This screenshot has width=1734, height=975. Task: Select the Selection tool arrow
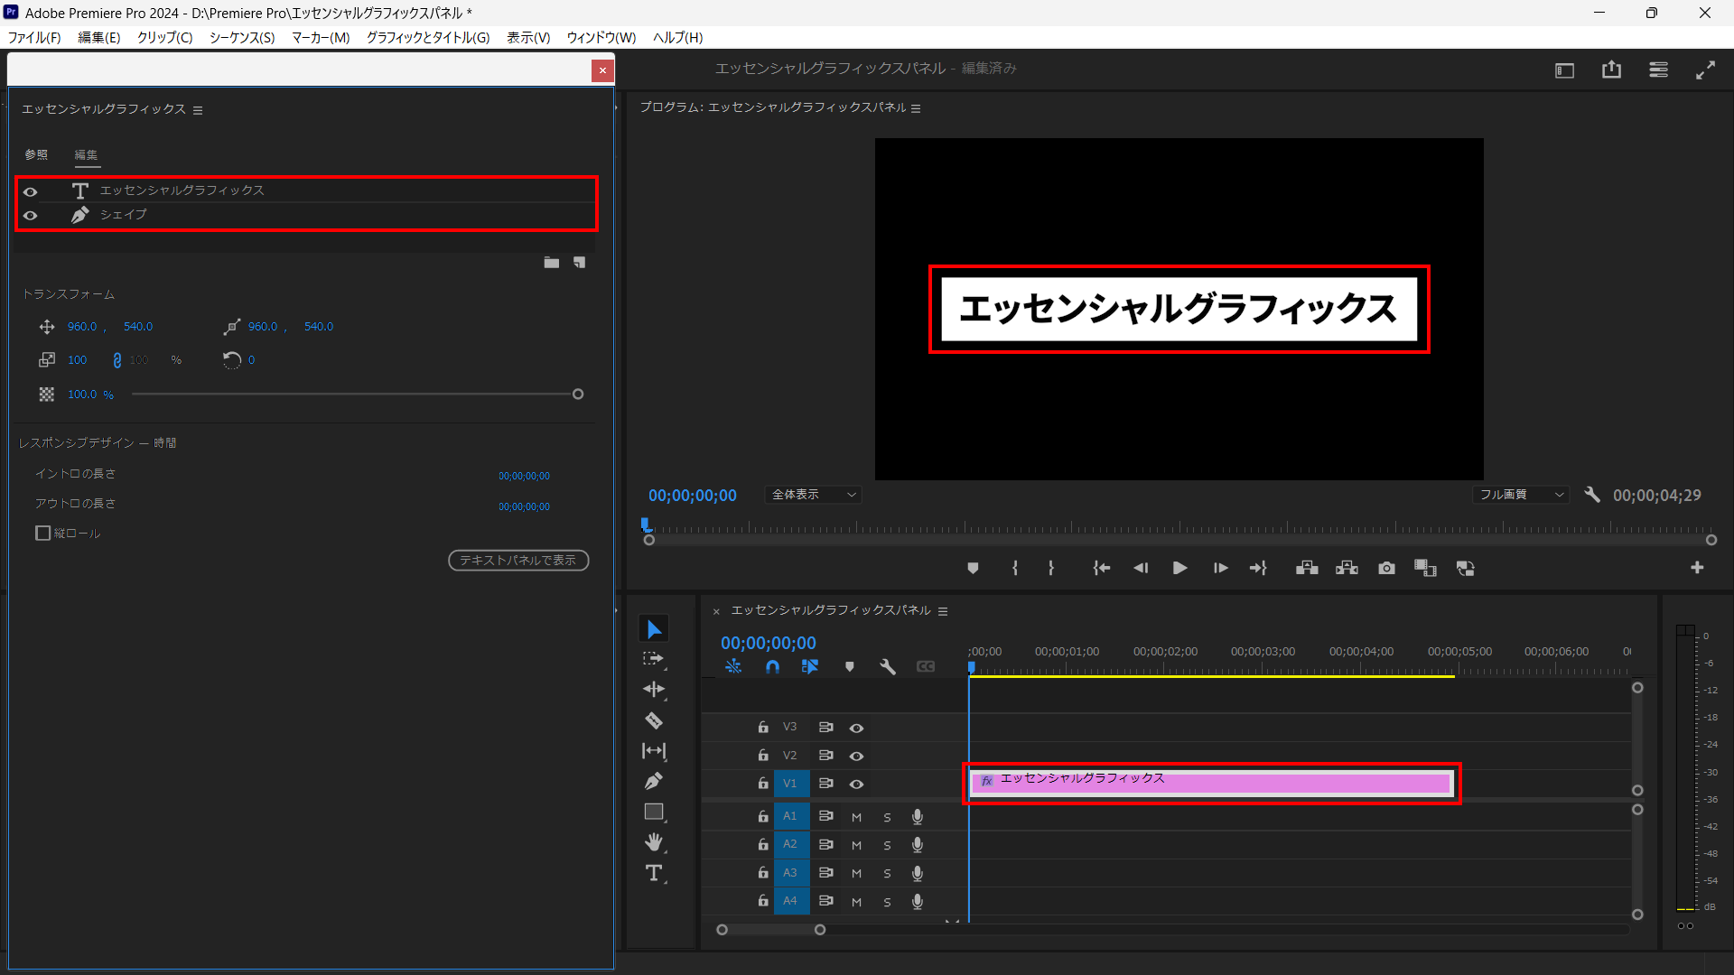pyautogui.click(x=654, y=629)
